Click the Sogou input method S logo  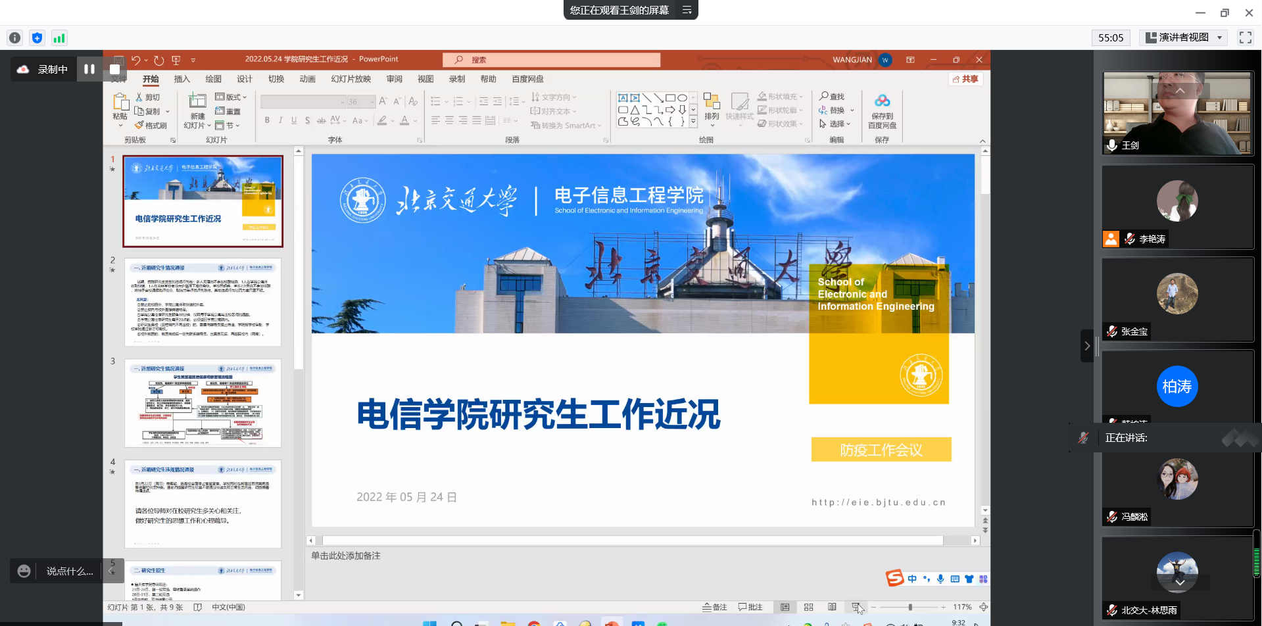point(894,578)
